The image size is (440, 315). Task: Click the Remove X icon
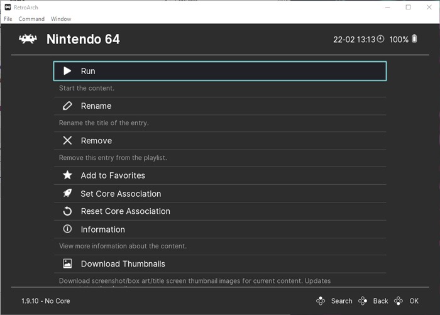pyautogui.click(x=67, y=140)
